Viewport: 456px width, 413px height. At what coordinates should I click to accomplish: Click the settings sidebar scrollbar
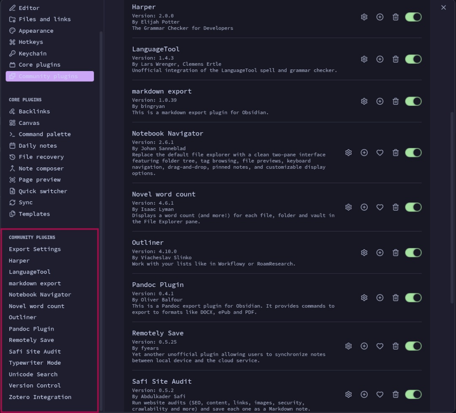(101, 221)
